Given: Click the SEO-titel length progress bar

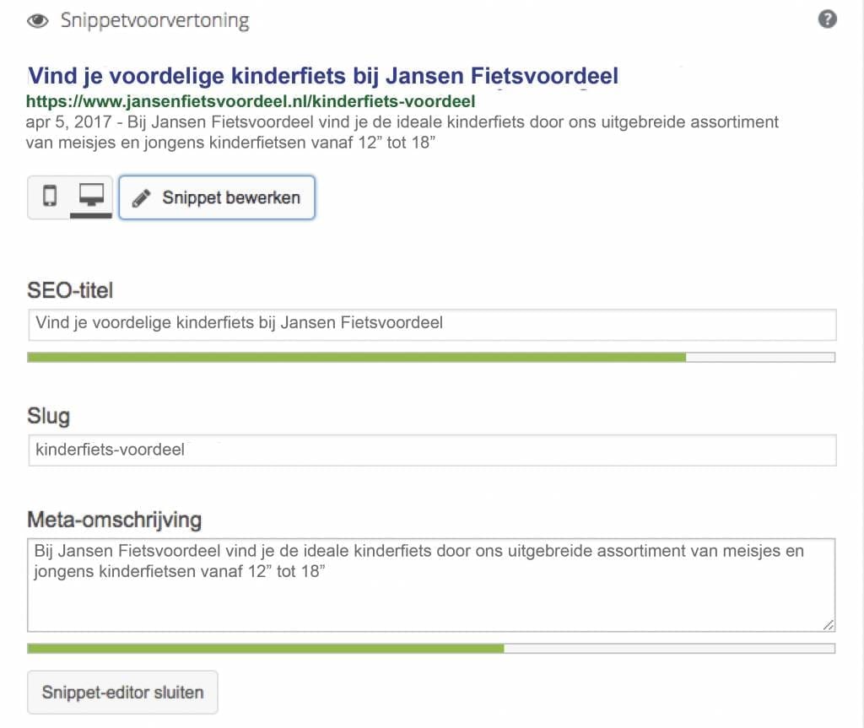Looking at the screenshot, I should coord(431,357).
